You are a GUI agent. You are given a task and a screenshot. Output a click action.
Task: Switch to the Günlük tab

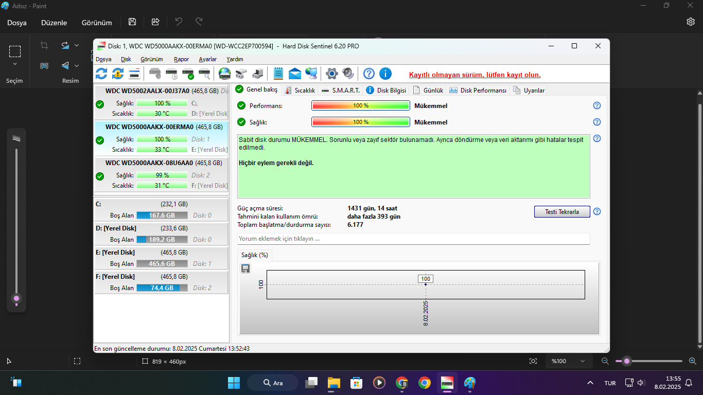click(428, 90)
